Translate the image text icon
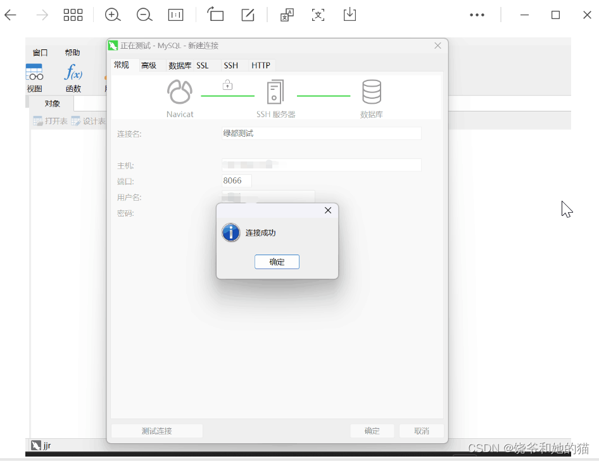 (x=287, y=15)
